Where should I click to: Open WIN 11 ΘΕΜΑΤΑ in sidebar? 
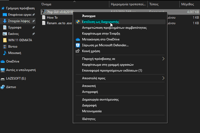[20, 40]
